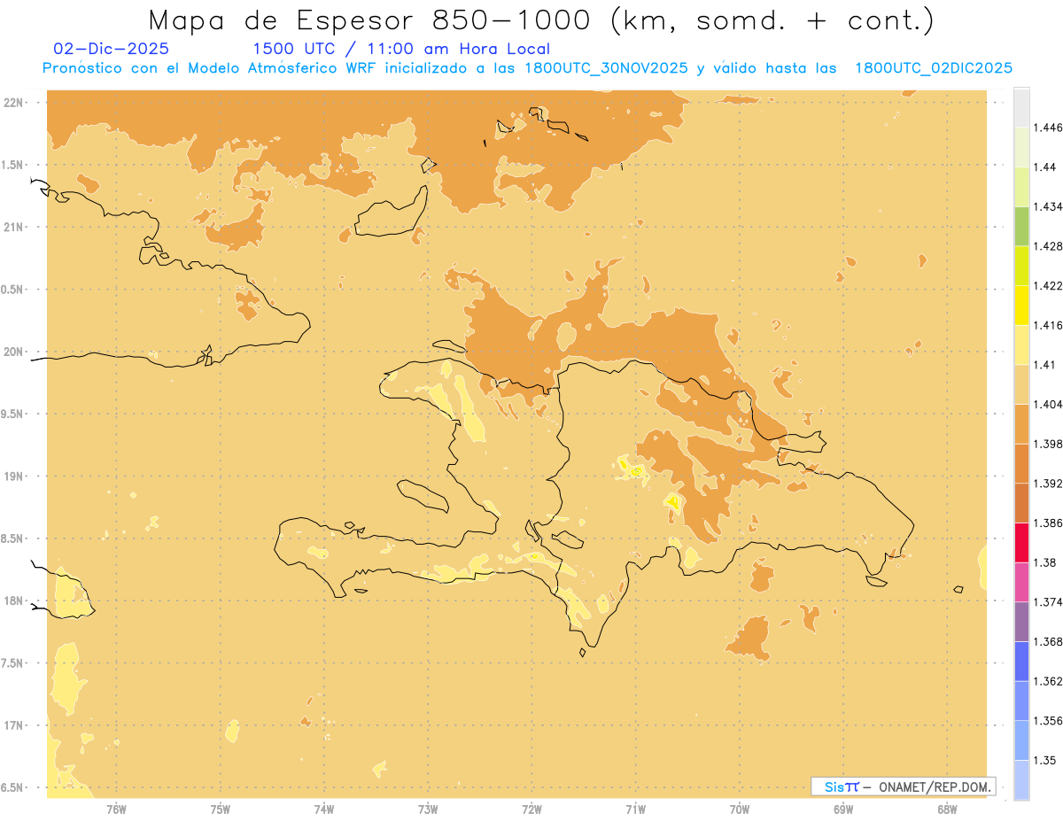Click the 'SisPI - ONAMET/REP.DOM.' credit box
The height and width of the screenshot is (821, 1063).
(x=904, y=786)
